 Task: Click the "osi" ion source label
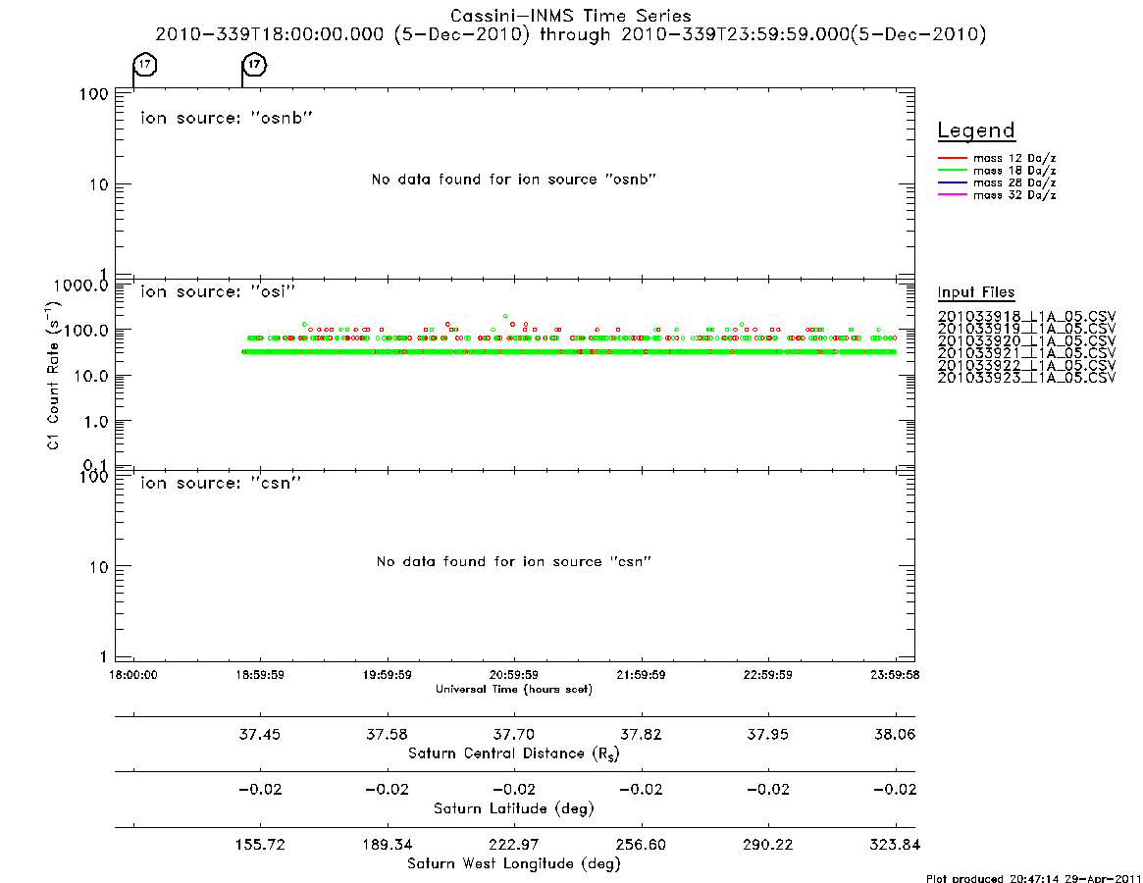coord(218,291)
